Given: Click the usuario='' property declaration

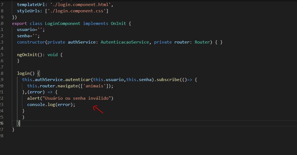Looking at the screenshot, I should [31, 30].
